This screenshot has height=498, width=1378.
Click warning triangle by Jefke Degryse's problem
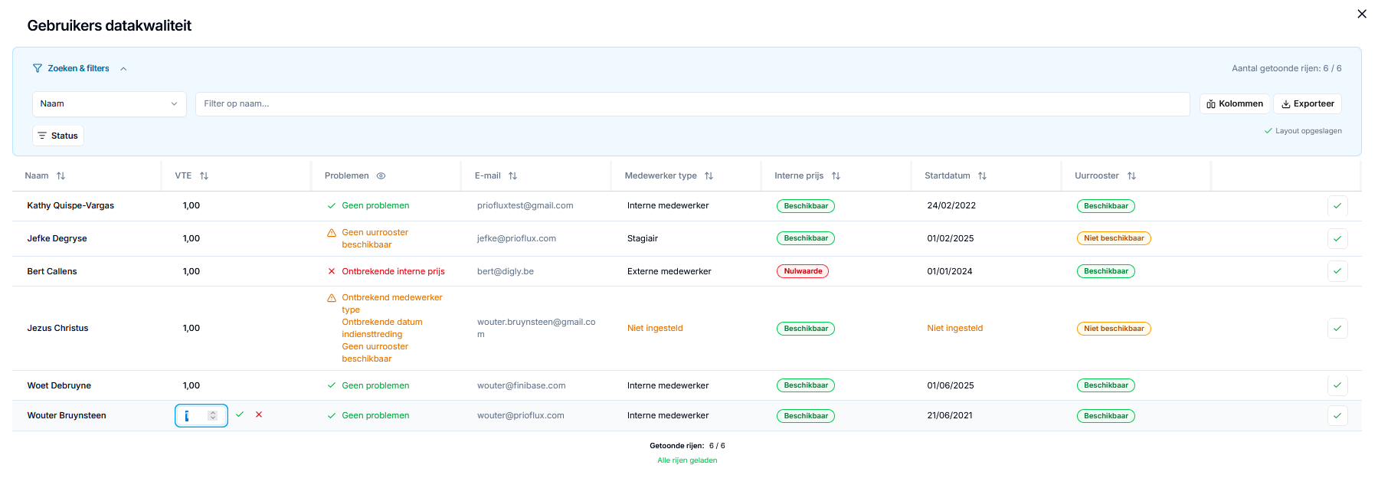[332, 233]
